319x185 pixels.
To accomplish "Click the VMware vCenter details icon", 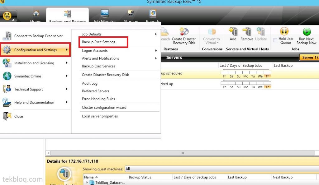I will pyautogui.click(x=64, y=174).
